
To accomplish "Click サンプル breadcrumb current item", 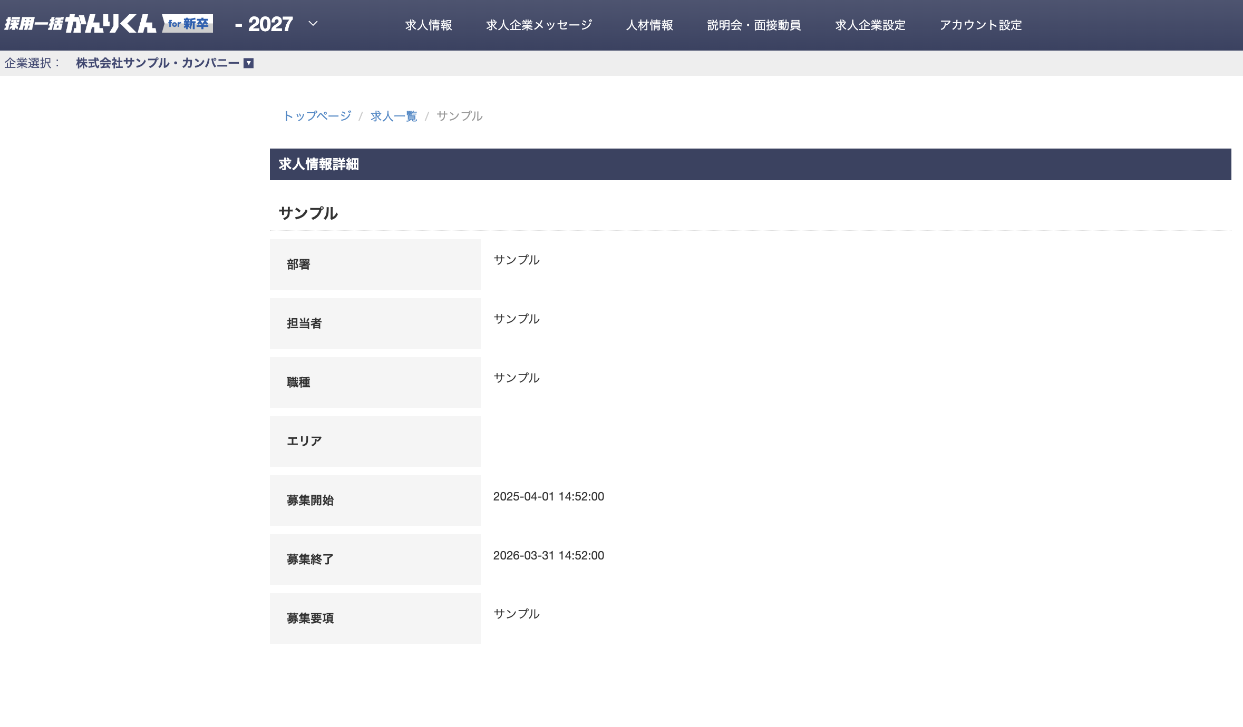I will 459,116.
